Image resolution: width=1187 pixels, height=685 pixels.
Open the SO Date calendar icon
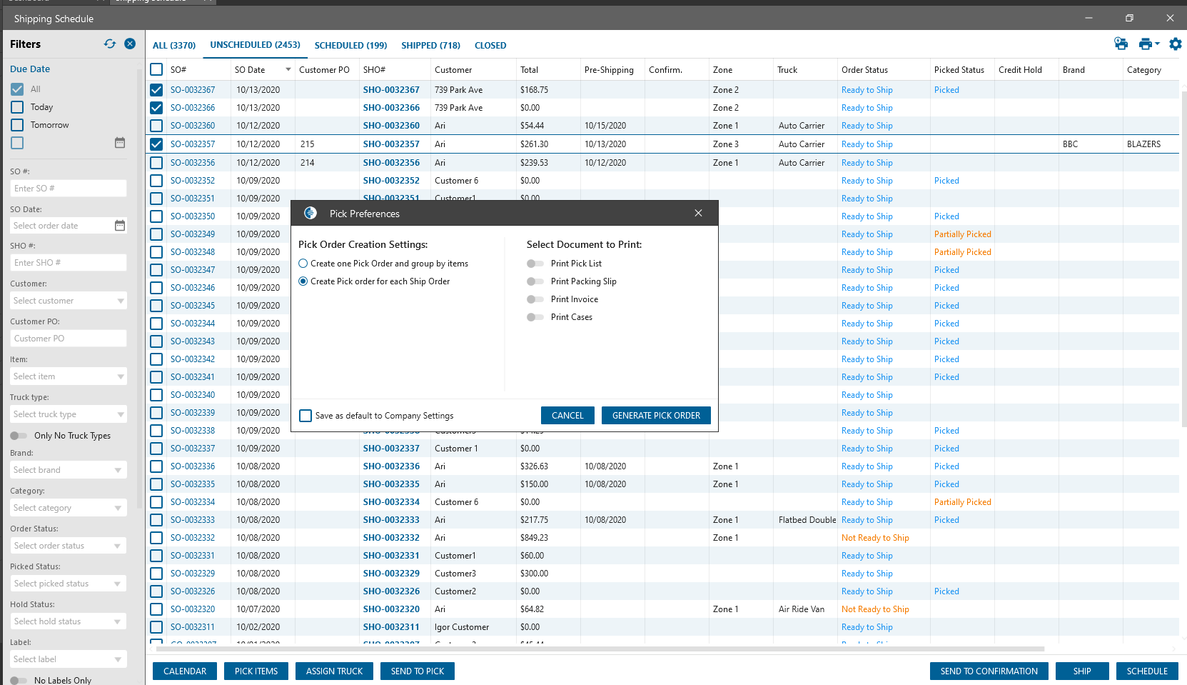(x=120, y=226)
